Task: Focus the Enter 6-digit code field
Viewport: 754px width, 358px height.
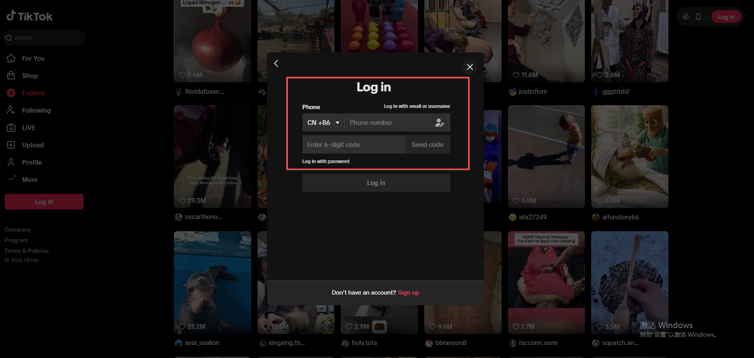Action: coord(353,145)
